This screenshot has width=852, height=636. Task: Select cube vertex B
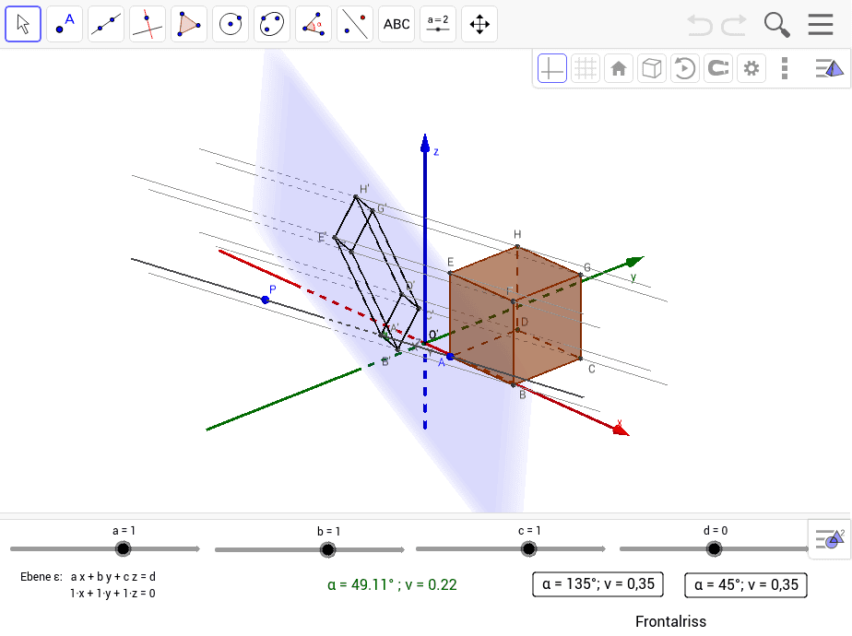514,384
